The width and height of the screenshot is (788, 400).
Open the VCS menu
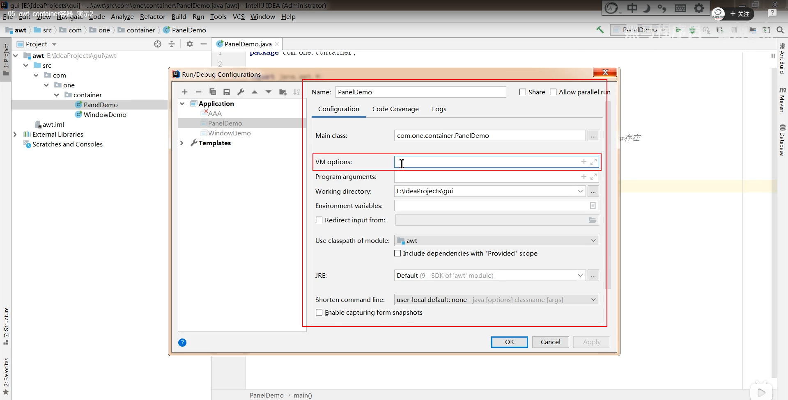tap(239, 16)
